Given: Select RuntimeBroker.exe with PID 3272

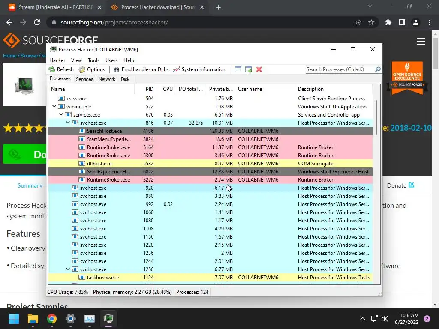Looking at the screenshot, I should click(x=210, y=179).
